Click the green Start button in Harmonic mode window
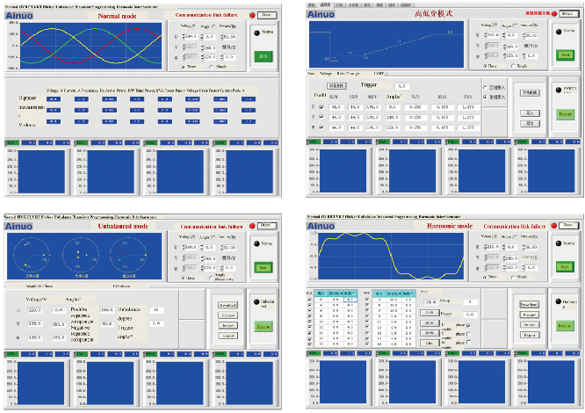Screen dimensions: 585x413 pos(565,266)
